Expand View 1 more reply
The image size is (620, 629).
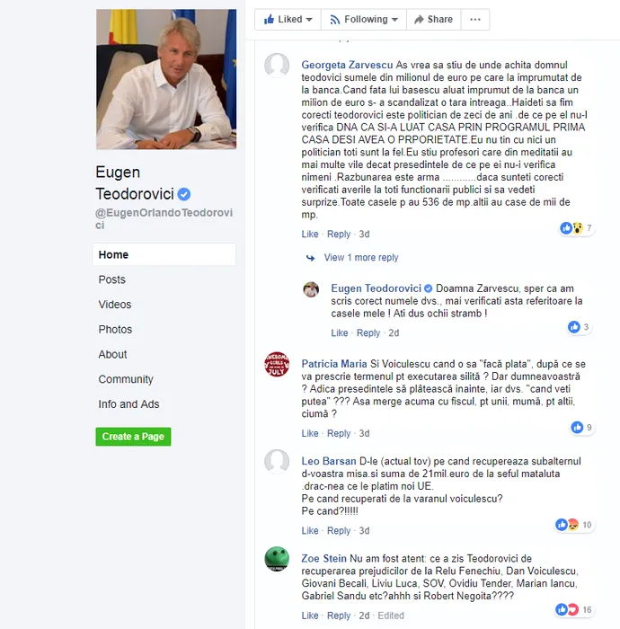(361, 258)
